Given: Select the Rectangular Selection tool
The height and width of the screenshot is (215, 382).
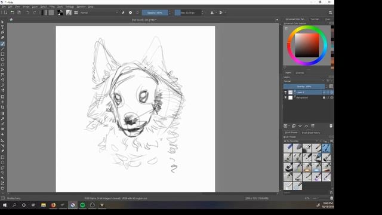Looking at the screenshot, I should coord(2,157).
